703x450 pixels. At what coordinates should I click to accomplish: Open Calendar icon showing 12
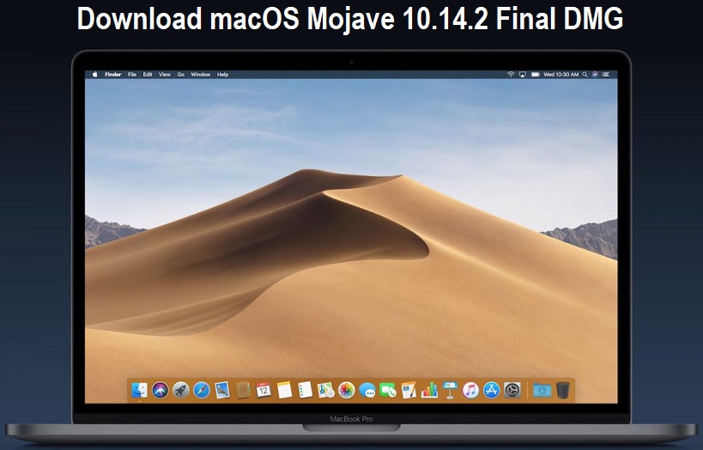click(x=264, y=390)
